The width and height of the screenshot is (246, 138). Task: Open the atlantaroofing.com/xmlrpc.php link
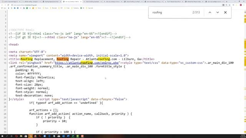(86, 63)
